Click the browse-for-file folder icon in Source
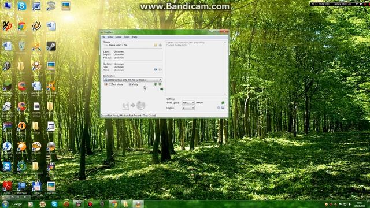 point(156,45)
